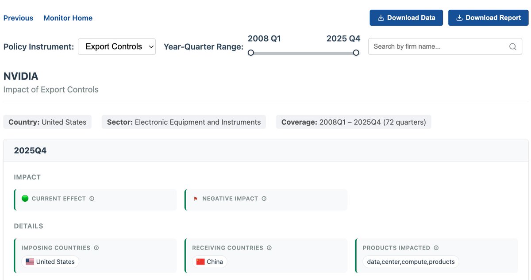This screenshot has width=531, height=280.
Task: Click info icon next to Negative Impact
Action: pos(264,199)
